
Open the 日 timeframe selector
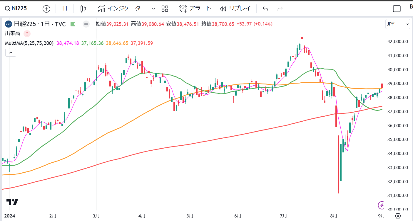pyautogui.click(x=65, y=8)
